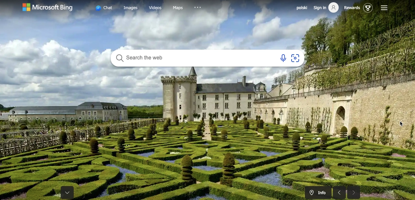415x200 pixels.
Task: Switch to Images search
Action: point(130,8)
